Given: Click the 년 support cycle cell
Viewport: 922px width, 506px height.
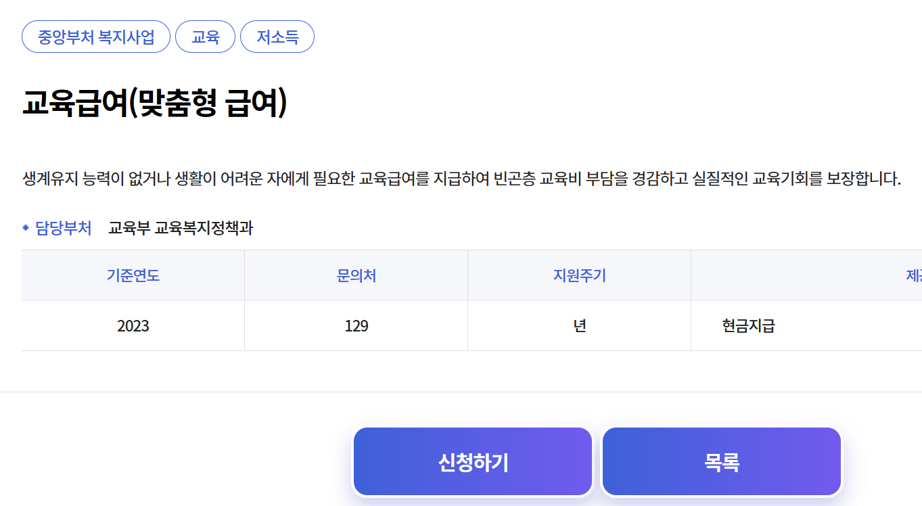Looking at the screenshot, I should [579, 325].
